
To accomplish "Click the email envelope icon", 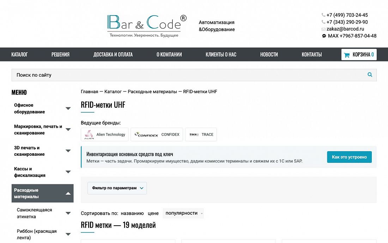I will [x=323, y=29].
